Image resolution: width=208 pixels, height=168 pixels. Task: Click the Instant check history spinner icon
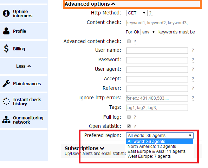coord(6,101)
